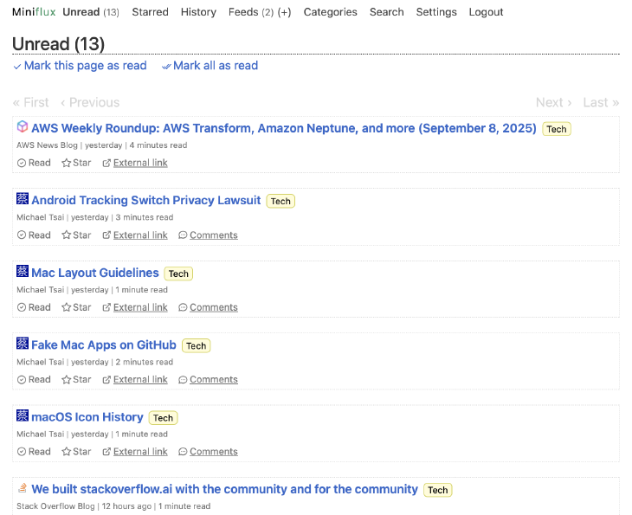Open the Fake Mac Apps on GitHub article

click(x=104, y=345)
